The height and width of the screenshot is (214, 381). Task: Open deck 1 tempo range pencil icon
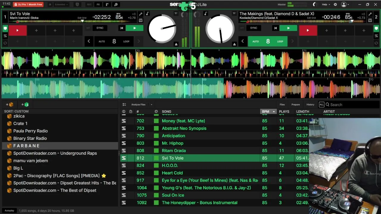point(140,14)
